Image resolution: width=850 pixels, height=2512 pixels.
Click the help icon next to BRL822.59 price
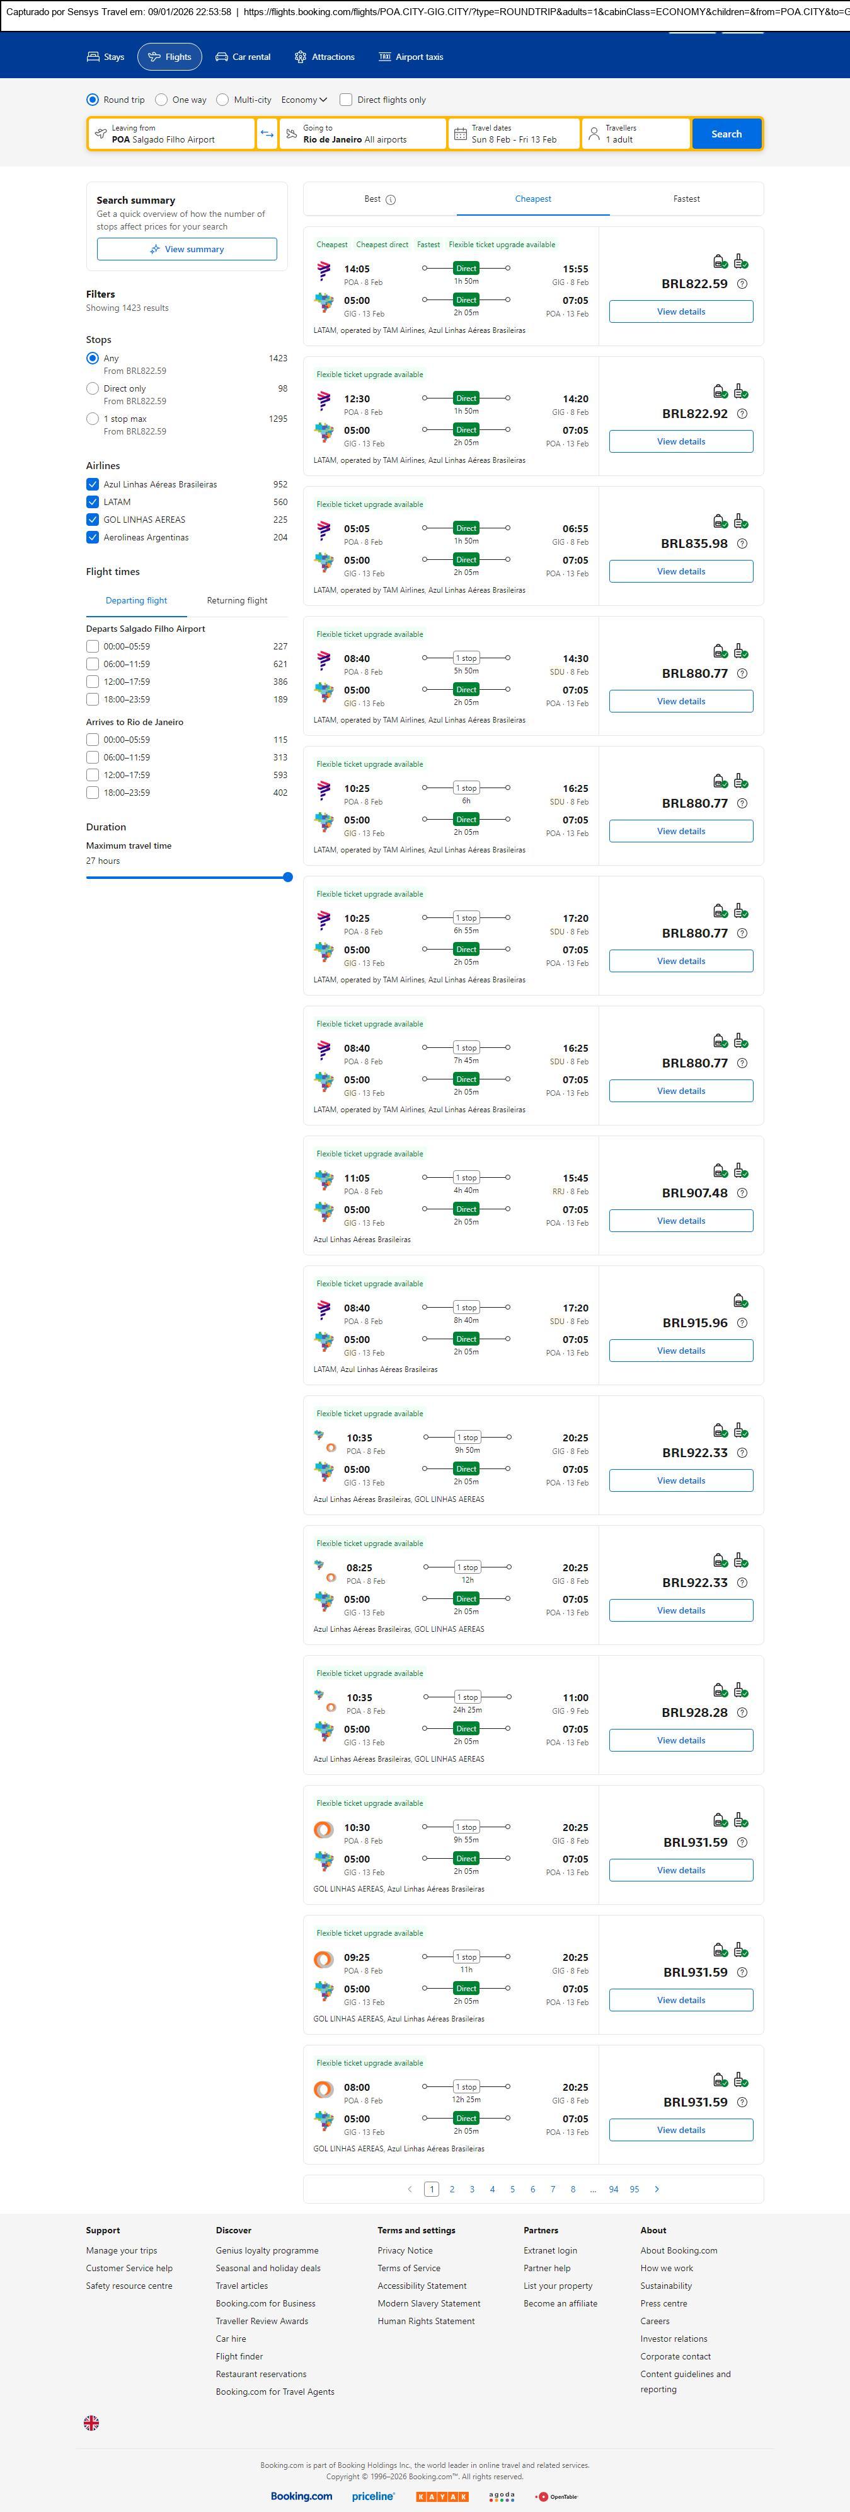click(x=742, y=284)
